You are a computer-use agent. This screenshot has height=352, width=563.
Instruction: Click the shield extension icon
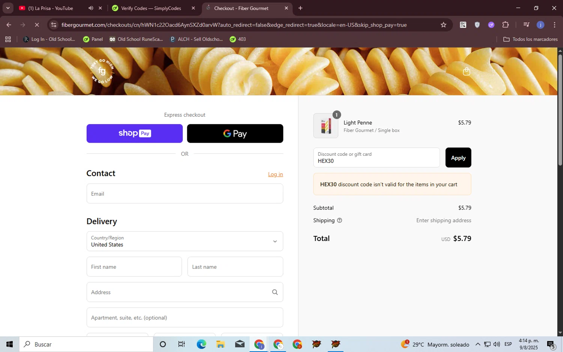pos(477,25)
